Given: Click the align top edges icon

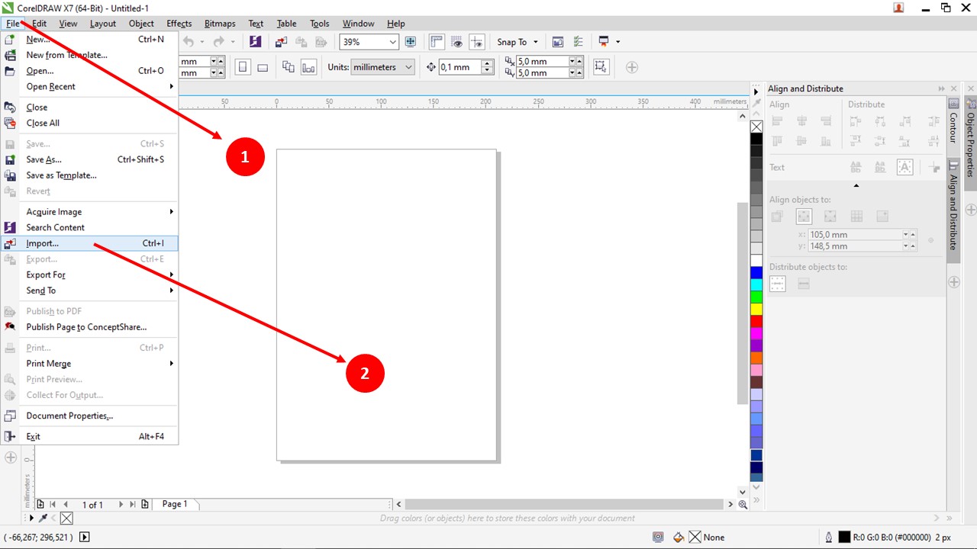Looking at the screenshot, I should pyautogui.click(x=778, y=141).
